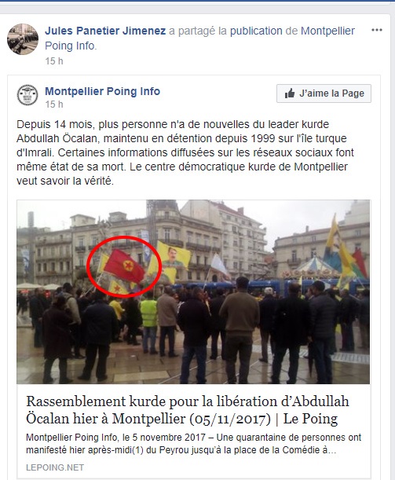Viewport: 395px width, 480px height.
Task: Click the carousel on right of photo
Action: (x=316, y=268)
